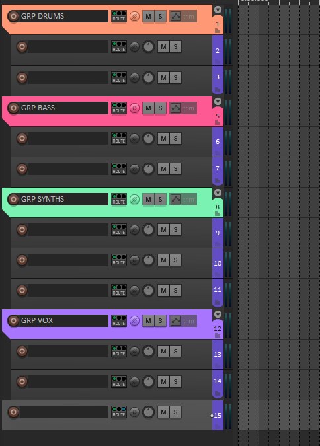Screen dimensions: 320x446
Task: Invert phase on GRP VOX track
Action: coord(134,321)
